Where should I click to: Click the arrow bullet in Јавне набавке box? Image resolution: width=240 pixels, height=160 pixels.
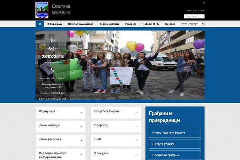pyautogui.click(x=82, y=127)
